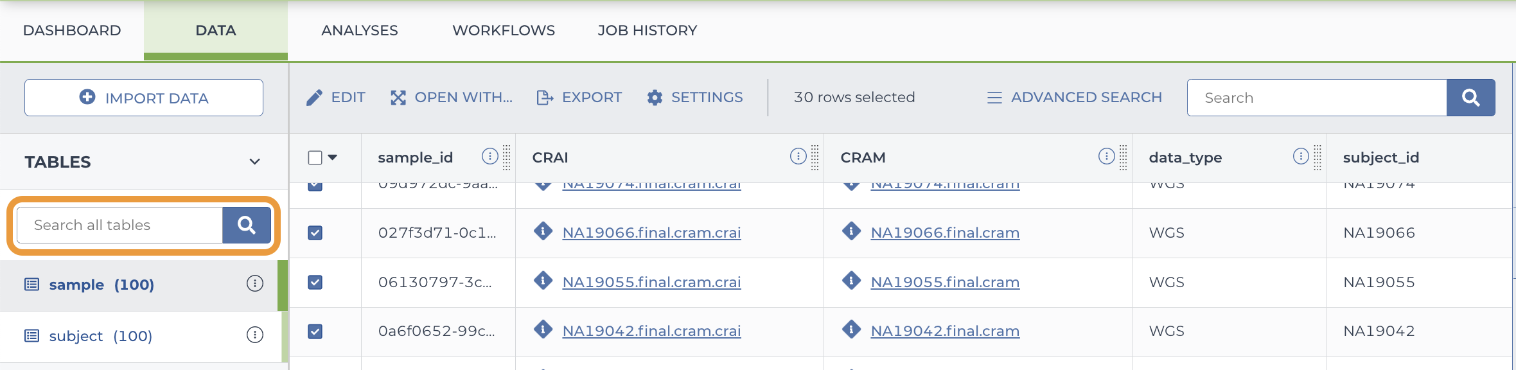
Task: Click the sample_id column resize handle
Action: click(x=507, y=157)
